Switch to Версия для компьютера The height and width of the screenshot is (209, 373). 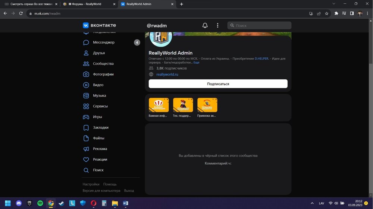[101, 190]
